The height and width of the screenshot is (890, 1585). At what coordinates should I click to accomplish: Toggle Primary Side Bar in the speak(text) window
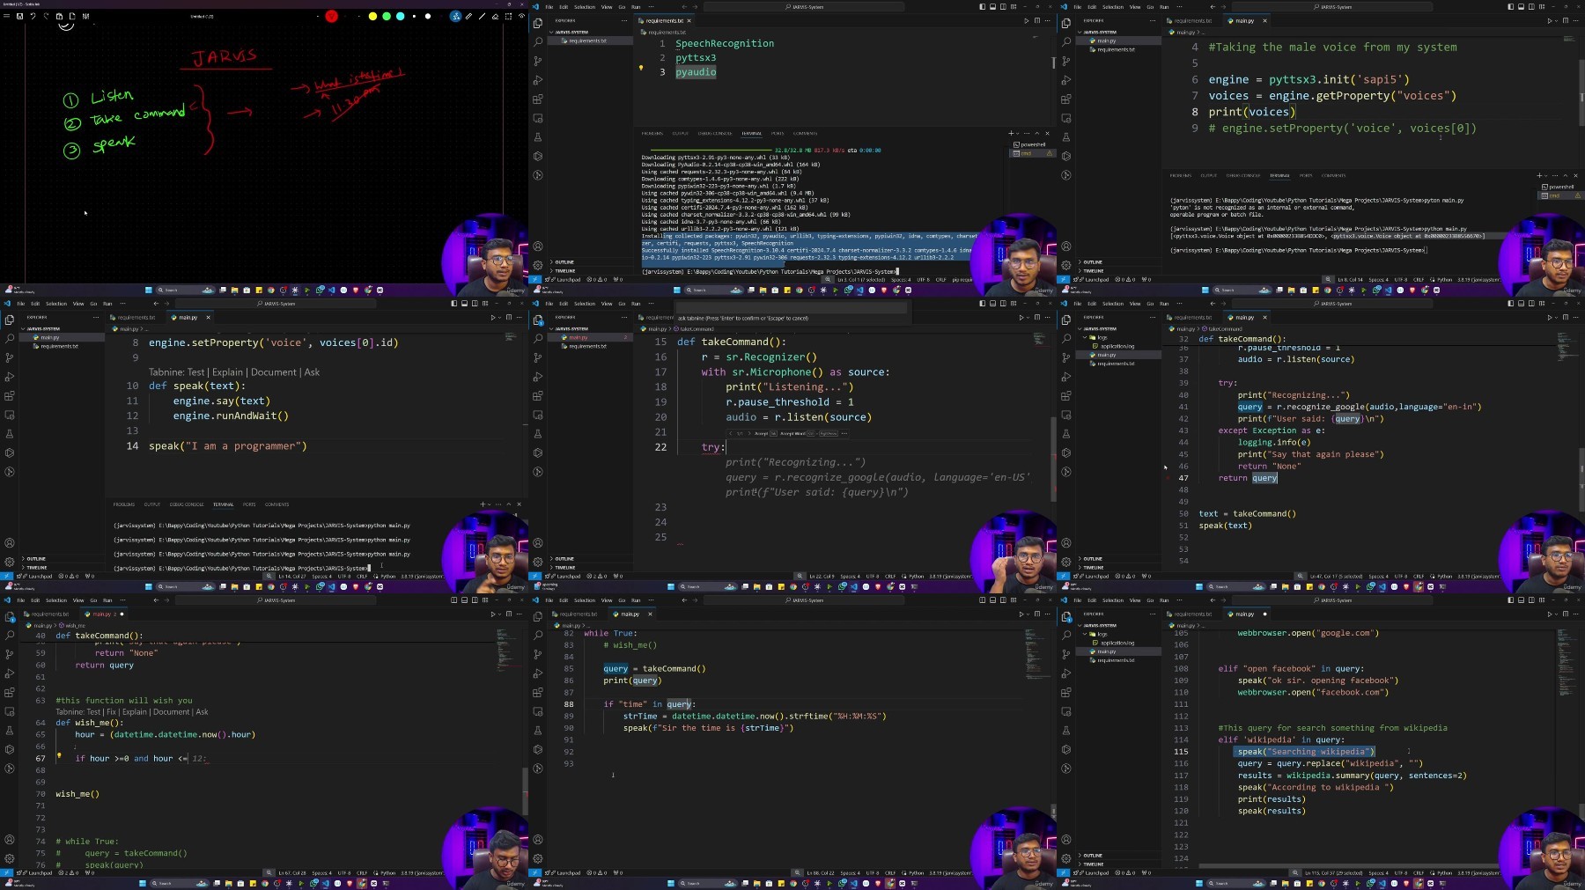pyautogui.click(x=453, y=303)
